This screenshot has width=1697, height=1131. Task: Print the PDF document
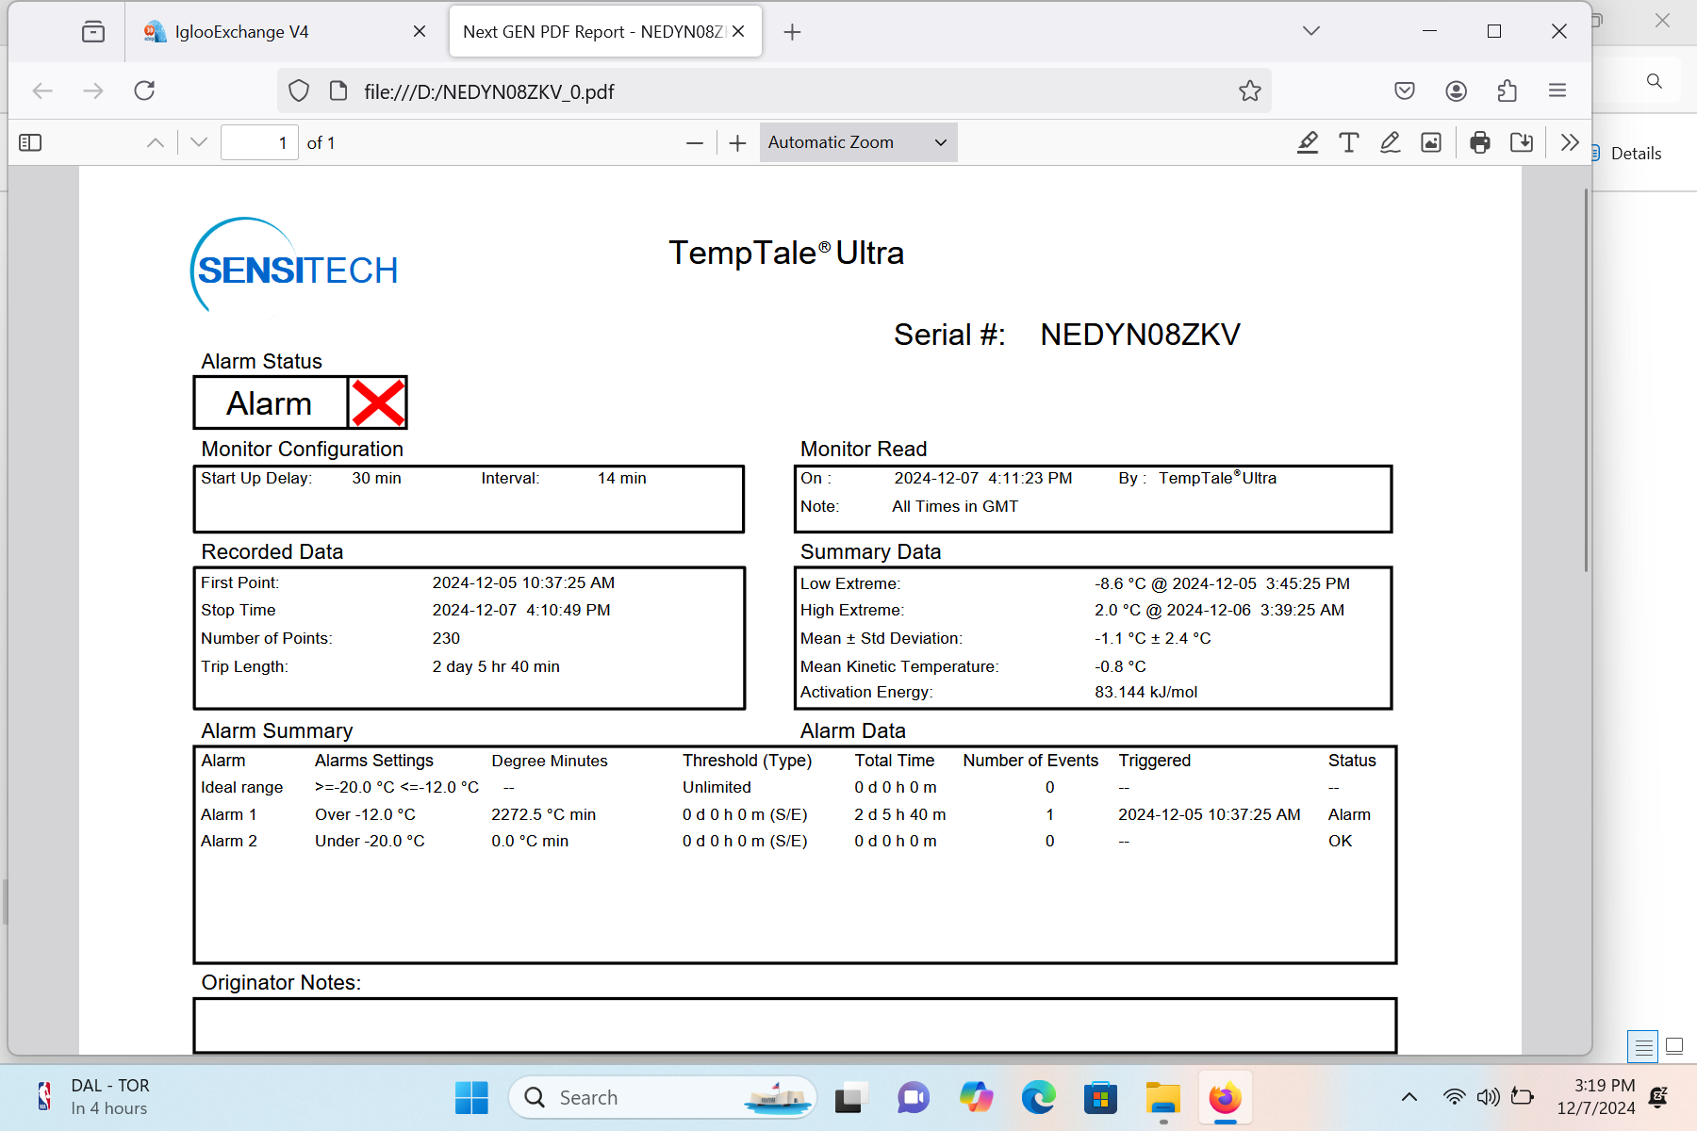(x=1480, y=142)
